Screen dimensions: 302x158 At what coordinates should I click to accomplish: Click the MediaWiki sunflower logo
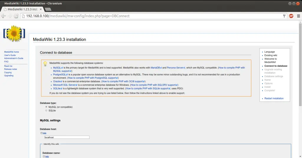[14, 34]
